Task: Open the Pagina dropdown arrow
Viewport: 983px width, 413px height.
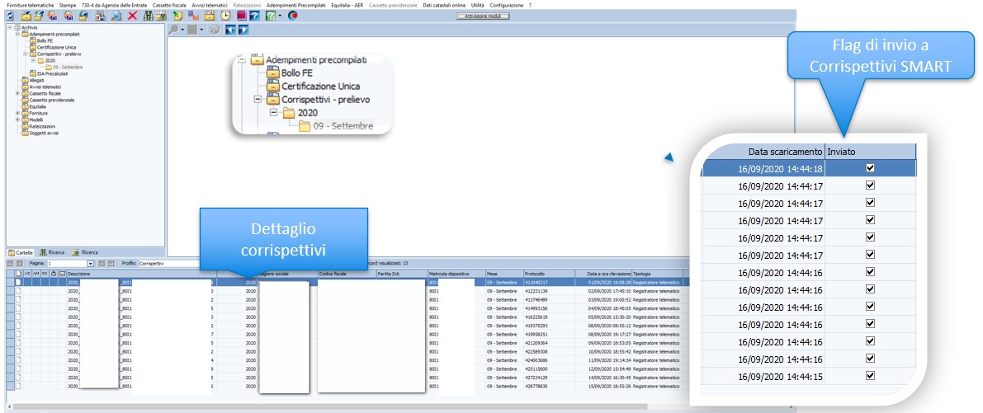Action: point(91,264)
